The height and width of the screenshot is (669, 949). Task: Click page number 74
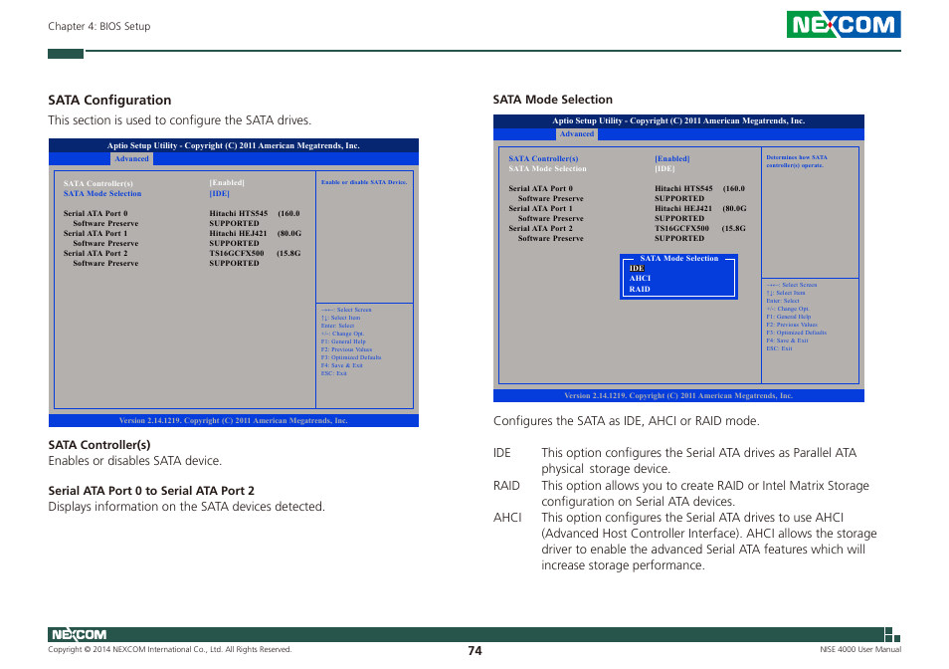(474, 651)
